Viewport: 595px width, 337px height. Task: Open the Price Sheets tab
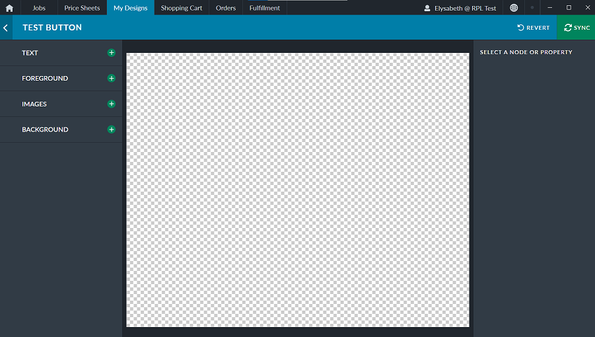(82, 8)
